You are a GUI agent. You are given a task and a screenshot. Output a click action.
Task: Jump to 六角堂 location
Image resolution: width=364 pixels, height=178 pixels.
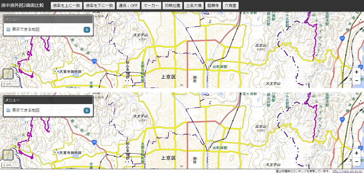[231, 6]
